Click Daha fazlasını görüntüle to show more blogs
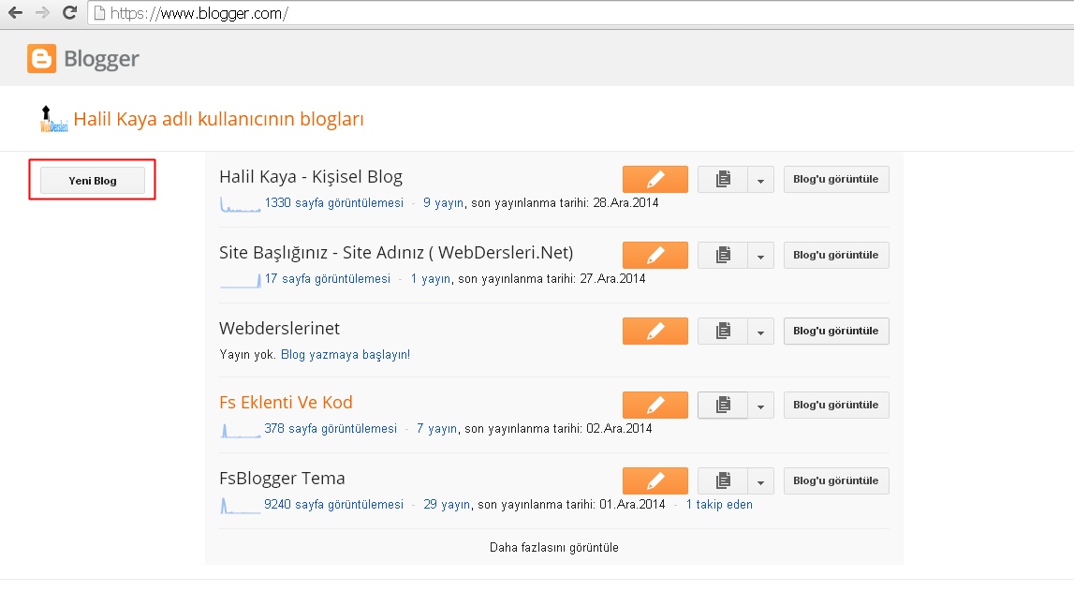 coord(553,547)
